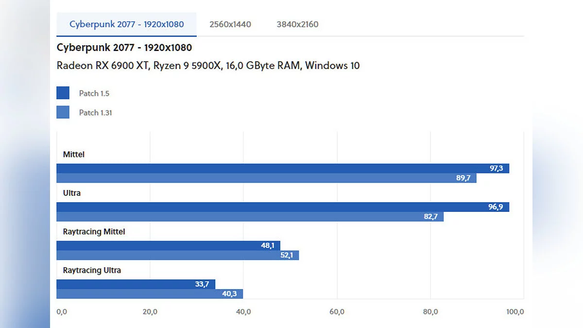Click the Ultra category label
The height and width of the screenshot is (328, 583).
click(x=72, y=193)
